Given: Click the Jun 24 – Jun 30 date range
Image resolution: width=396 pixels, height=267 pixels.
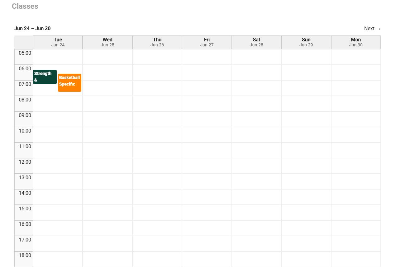Looking at the screenshot, I should pyautogui.click(x=32, y=29).
